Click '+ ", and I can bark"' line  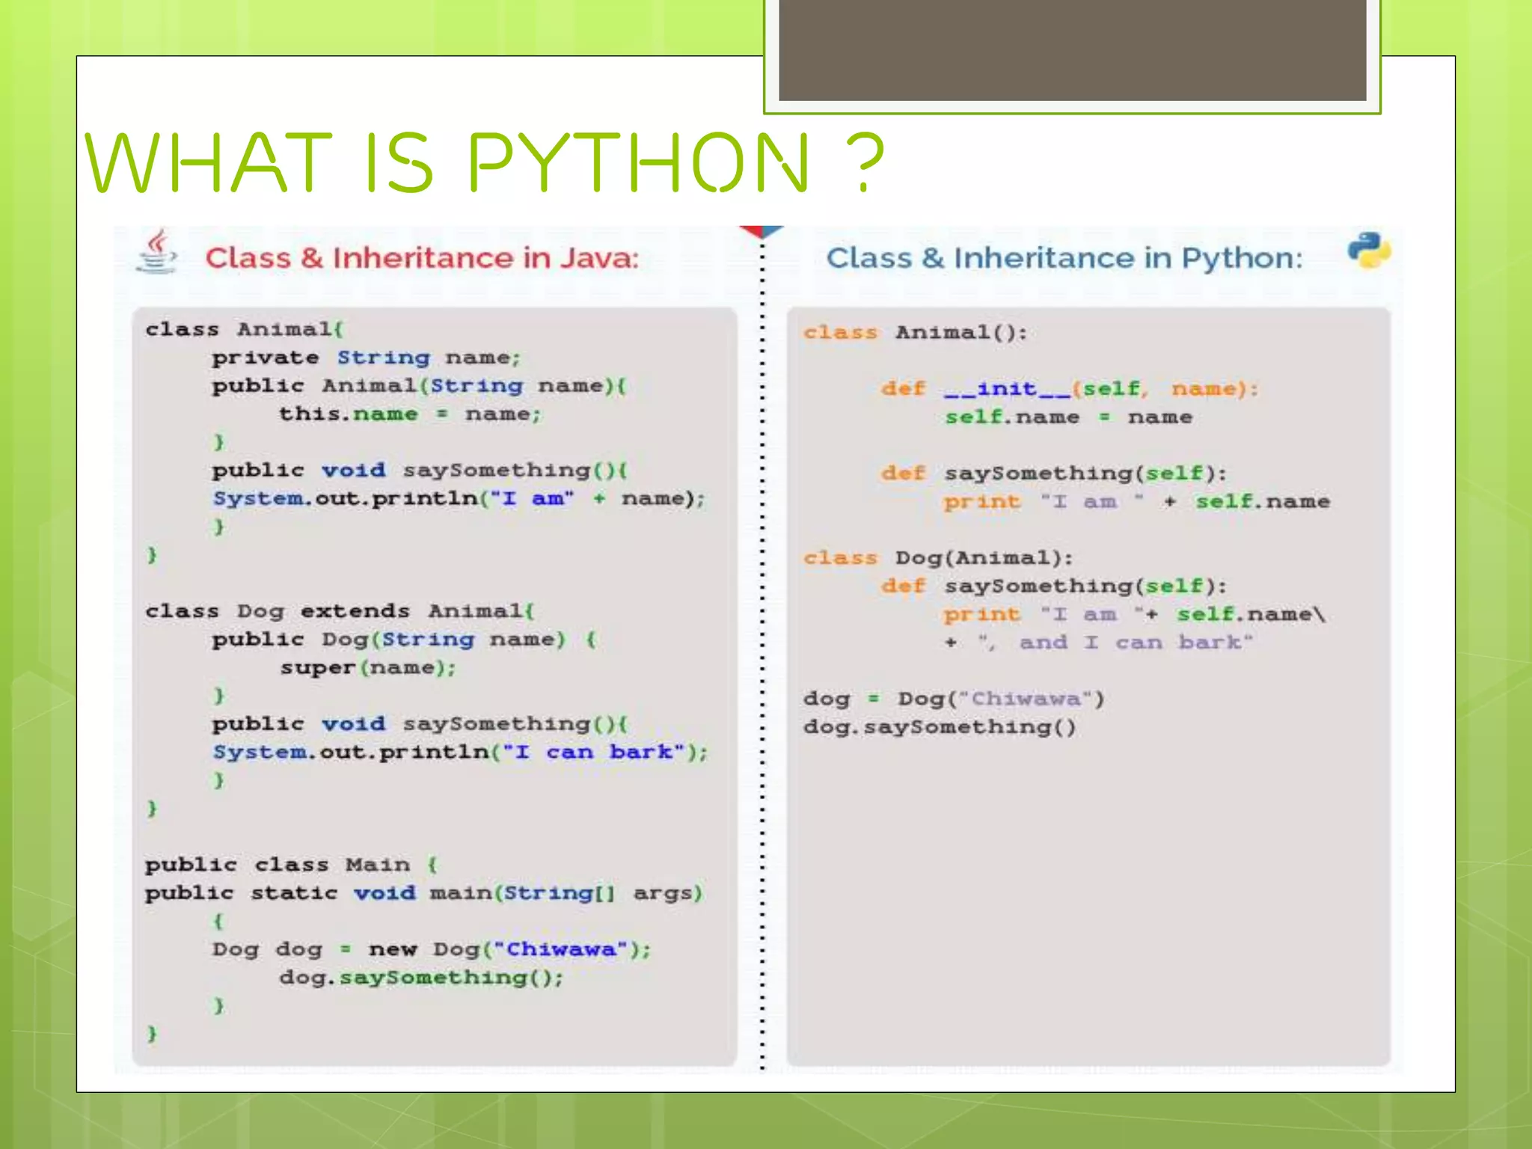1097,643
